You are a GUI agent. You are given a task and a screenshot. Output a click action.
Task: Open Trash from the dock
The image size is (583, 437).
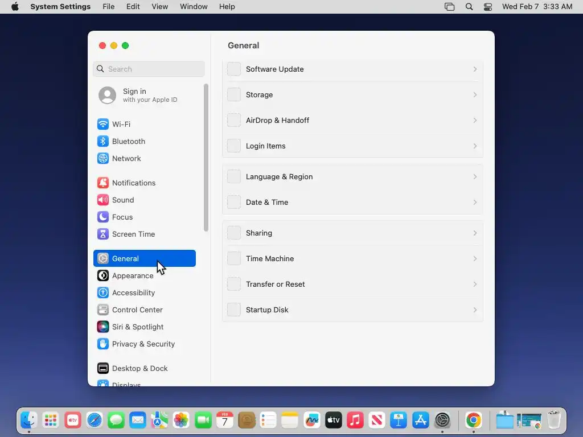click(x=554, y=420)
